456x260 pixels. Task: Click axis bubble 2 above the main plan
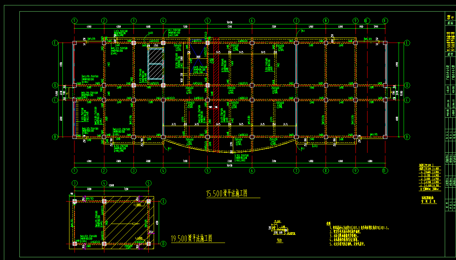(104, 21)
